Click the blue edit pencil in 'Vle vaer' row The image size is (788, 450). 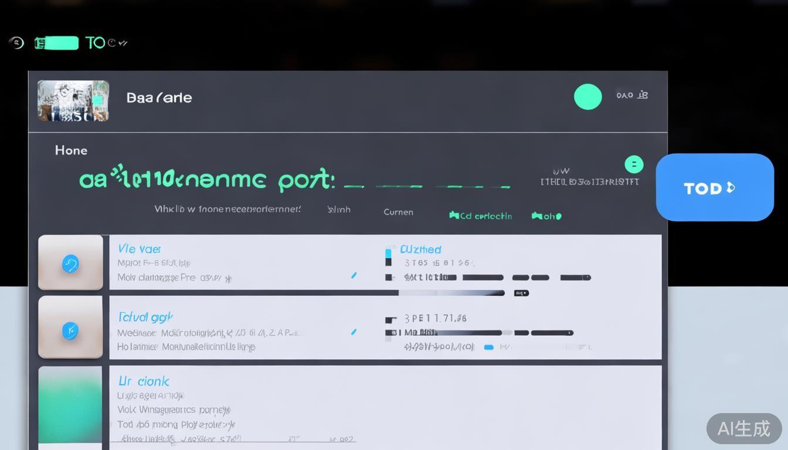354,275
